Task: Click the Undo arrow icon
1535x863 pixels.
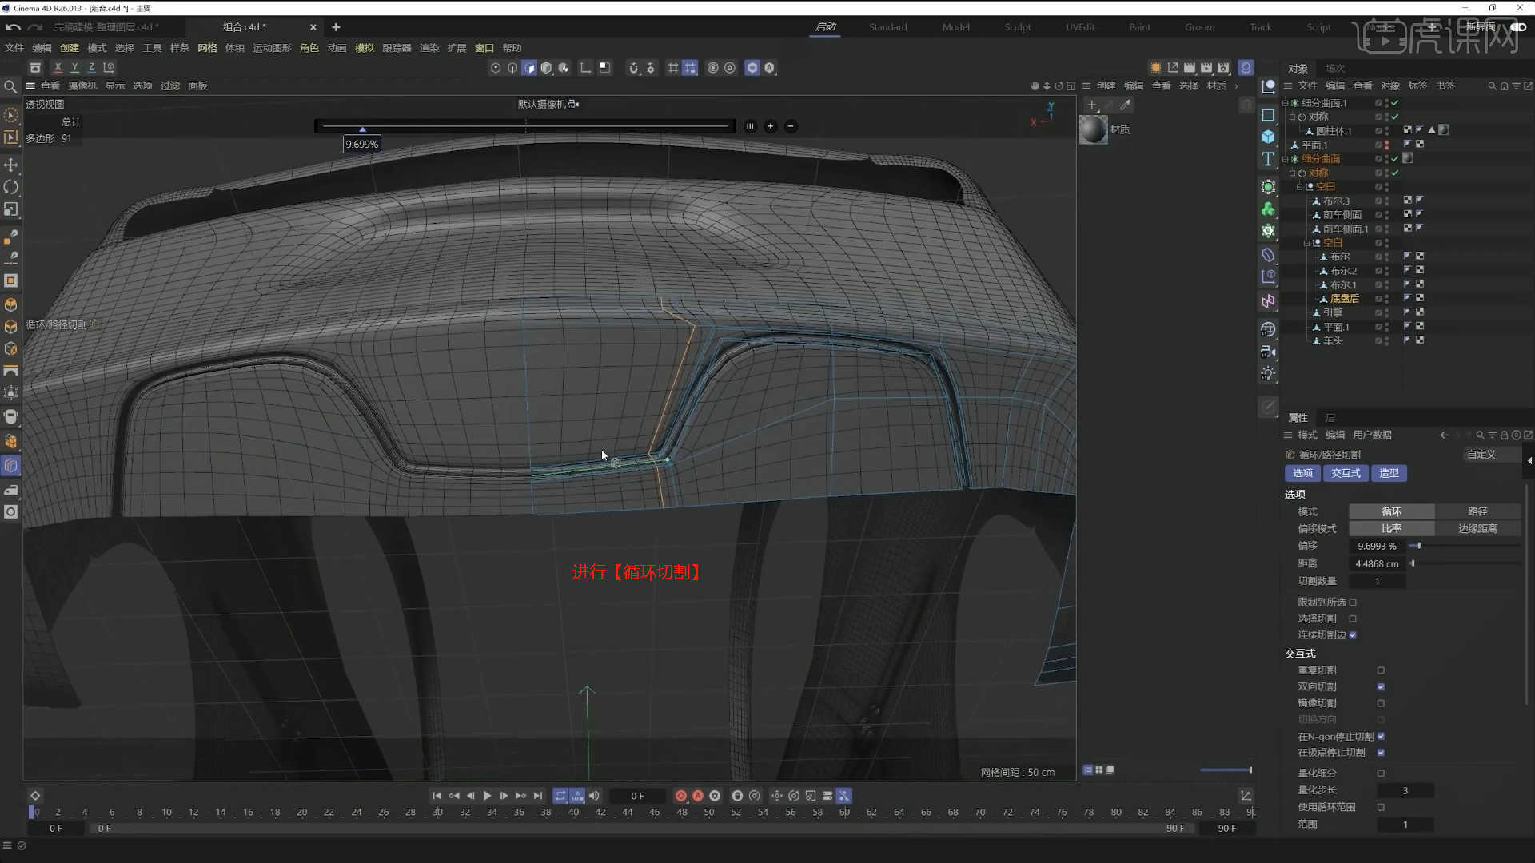Action: [x=13, y=27]
